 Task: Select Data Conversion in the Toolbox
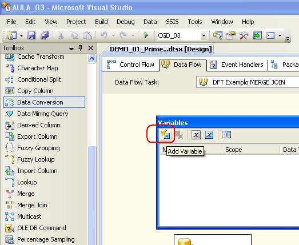(x=44, y=102)
